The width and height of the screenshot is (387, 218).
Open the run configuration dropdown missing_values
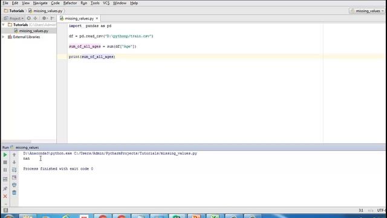click(x=367, y=11)
